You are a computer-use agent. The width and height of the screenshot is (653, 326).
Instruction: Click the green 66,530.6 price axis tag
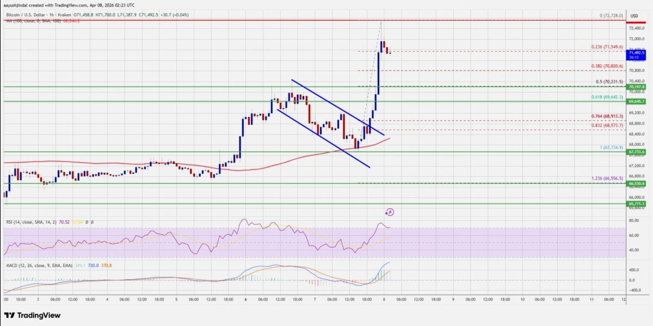tap(636, 184)
